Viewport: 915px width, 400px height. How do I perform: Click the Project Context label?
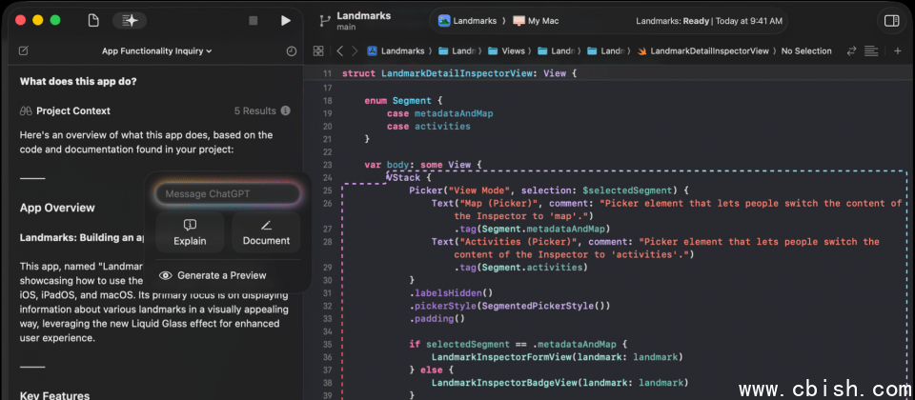point(73,110)
